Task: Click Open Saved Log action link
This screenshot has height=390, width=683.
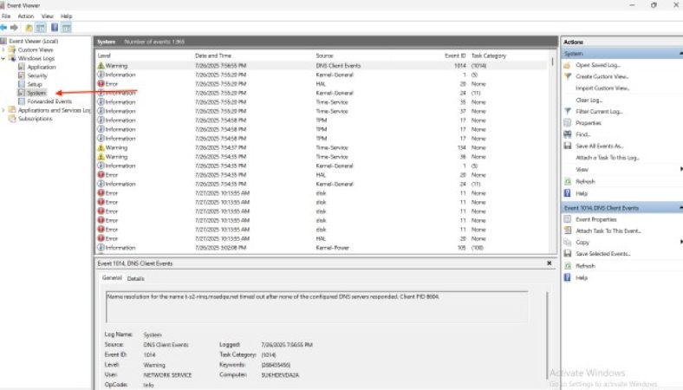Action: (598, 65)
